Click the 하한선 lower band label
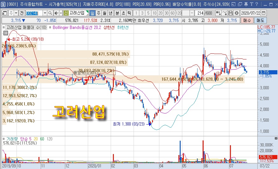278x169 pixels. [123, 27]
